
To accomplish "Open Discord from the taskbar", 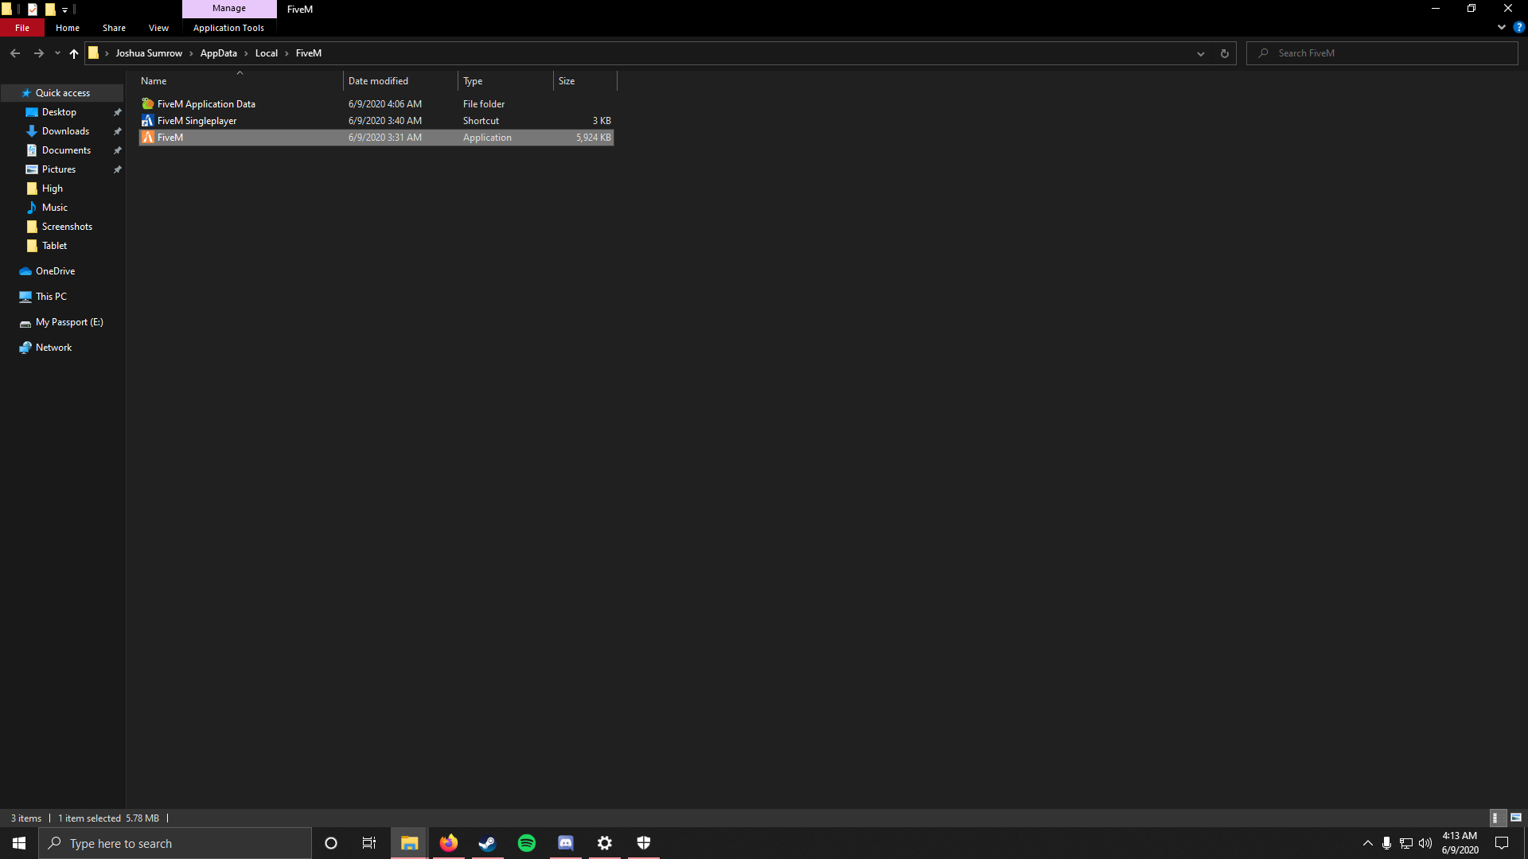I will tap(565, 843).
